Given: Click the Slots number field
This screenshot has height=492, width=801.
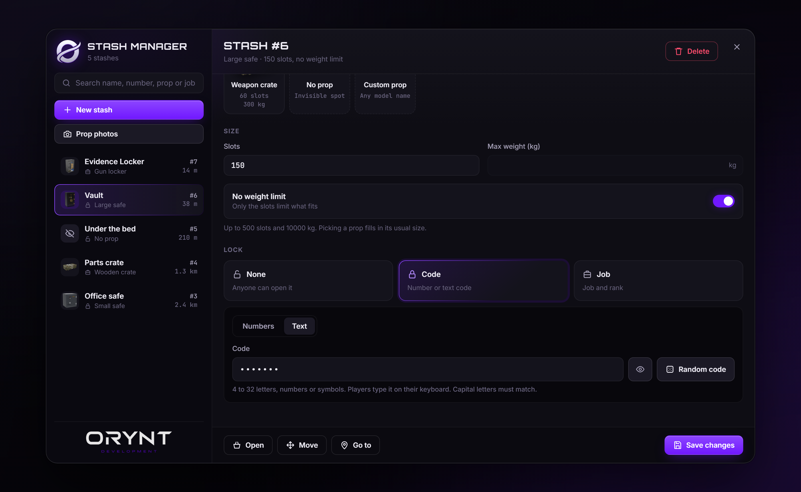Looking at the screenshot, I should coord(351,165).
